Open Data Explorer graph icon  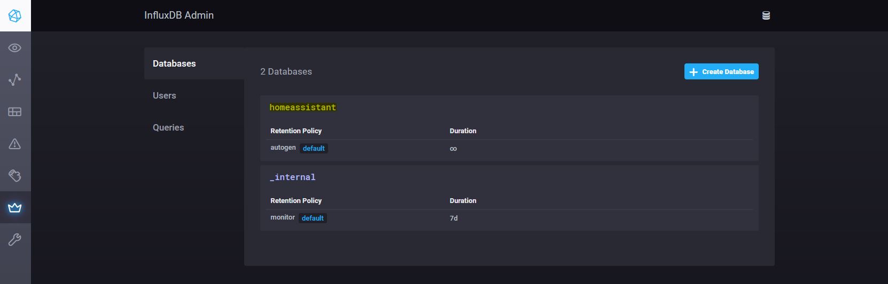tap(15, 80)
